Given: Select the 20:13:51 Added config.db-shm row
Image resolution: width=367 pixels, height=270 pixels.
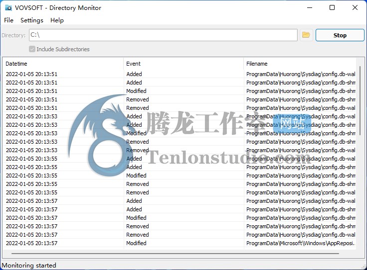Looking at the screenshot, I should (180, 83).
